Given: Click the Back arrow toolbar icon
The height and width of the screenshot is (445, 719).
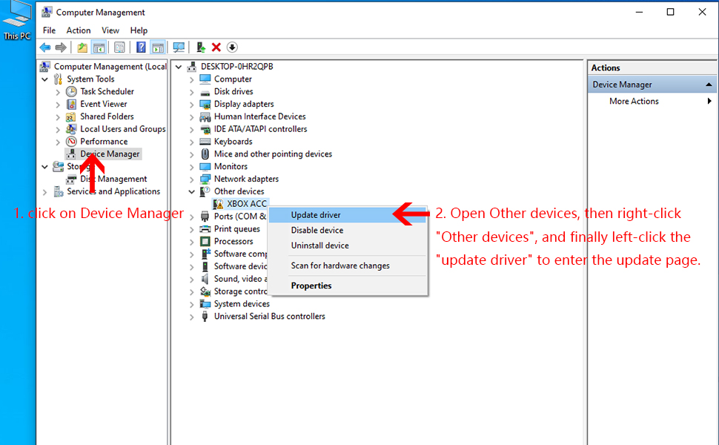Looking at the screenshot, I should (x=45, y=47).
